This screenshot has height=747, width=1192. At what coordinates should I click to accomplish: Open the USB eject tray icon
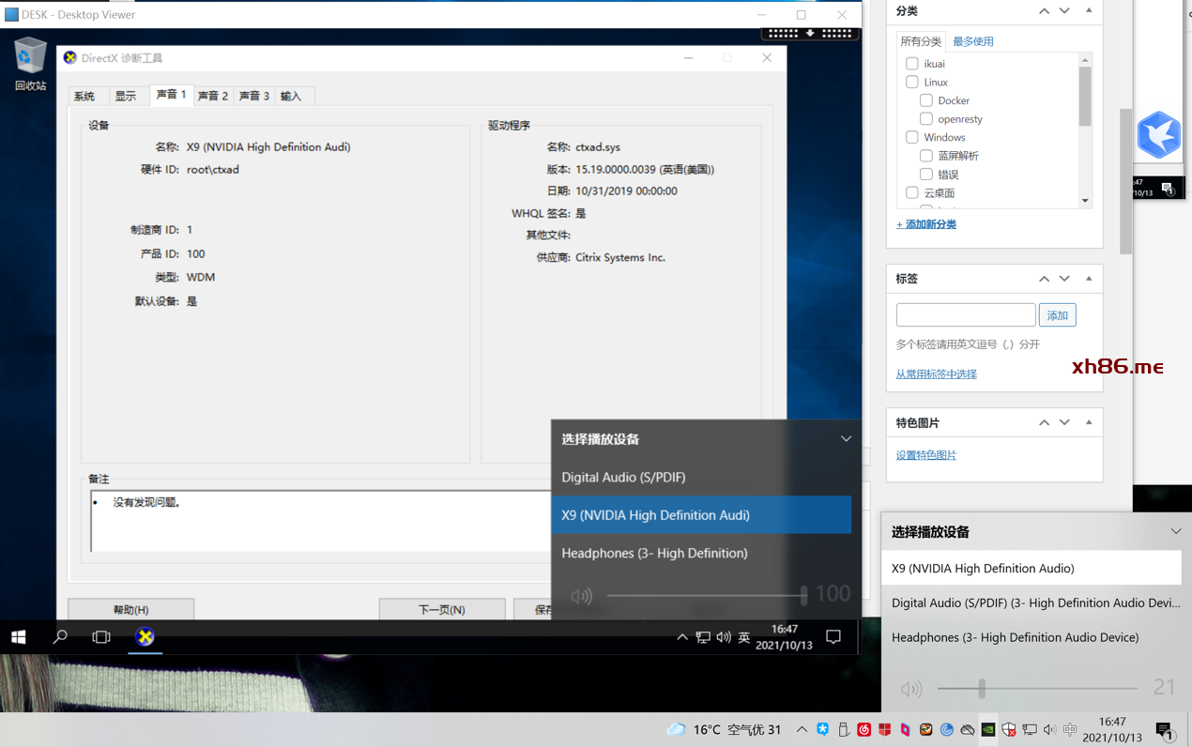[x=843, y=729]
